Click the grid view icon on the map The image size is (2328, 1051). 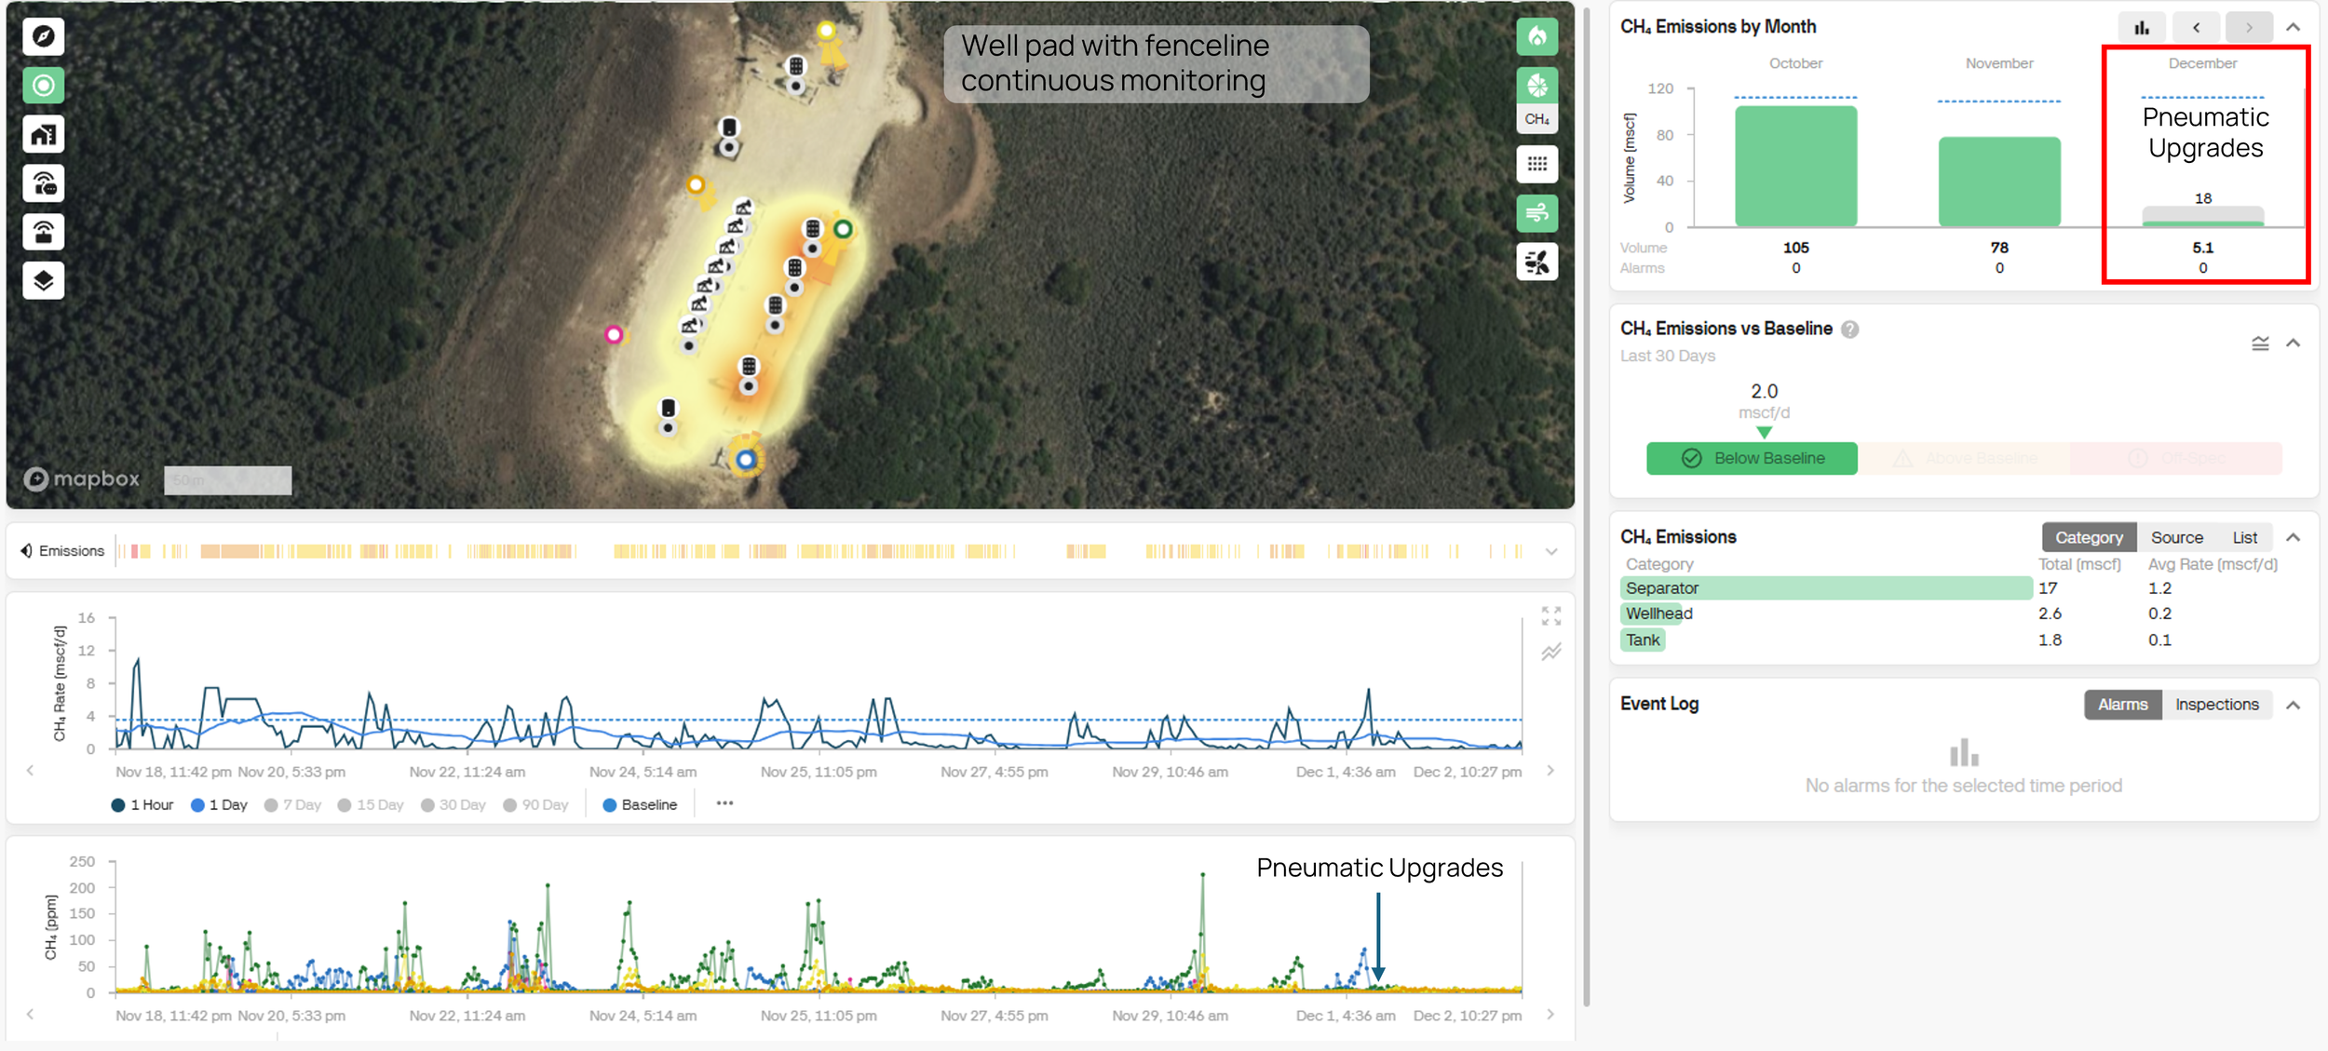[1536, 165]
